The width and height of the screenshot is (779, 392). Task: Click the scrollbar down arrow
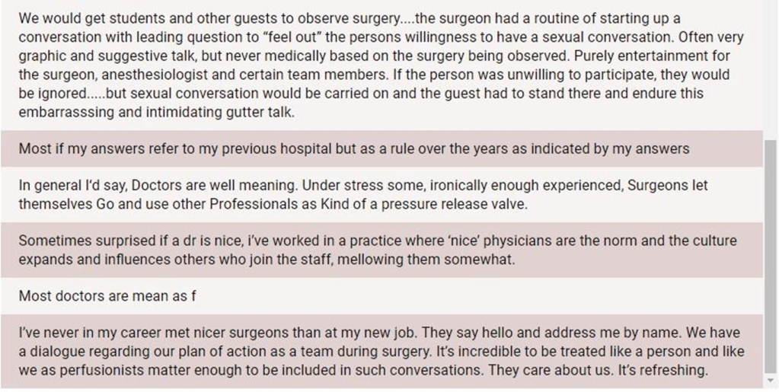click(771, 381)
